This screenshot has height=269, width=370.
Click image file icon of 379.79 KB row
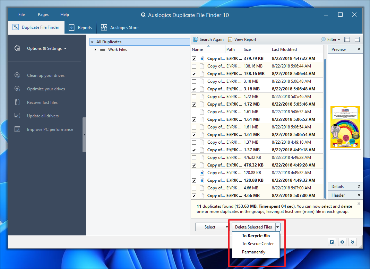tap(202, 59)
